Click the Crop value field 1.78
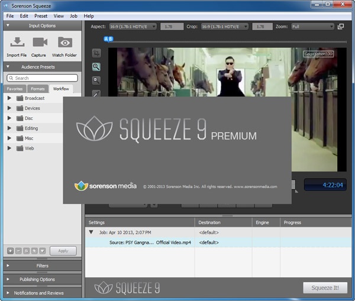 click(262, 27)
